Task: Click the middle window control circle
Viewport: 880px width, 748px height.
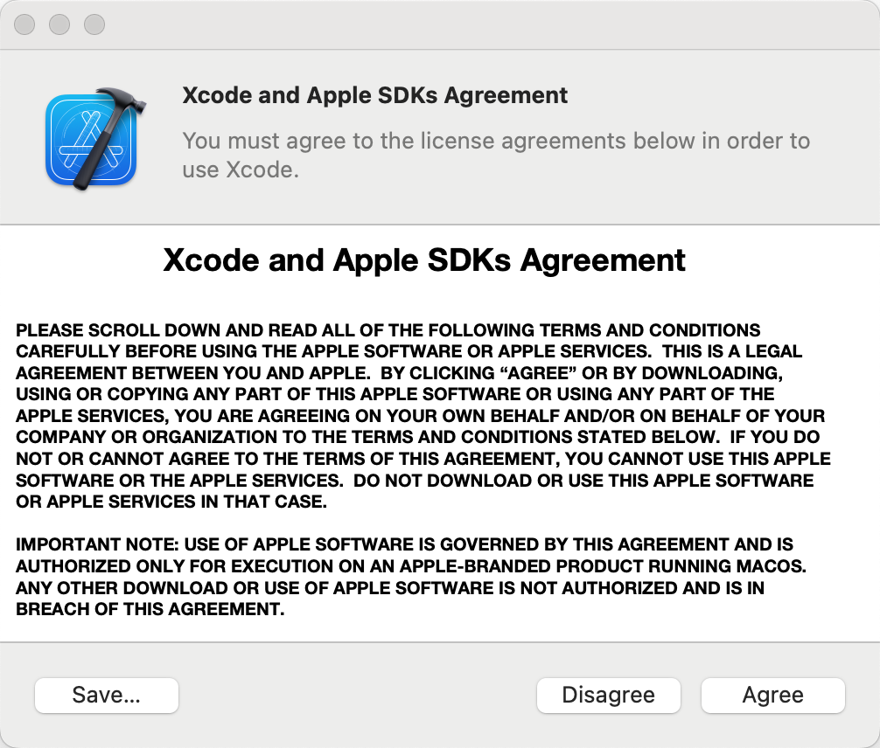Action: click(59, 24)
